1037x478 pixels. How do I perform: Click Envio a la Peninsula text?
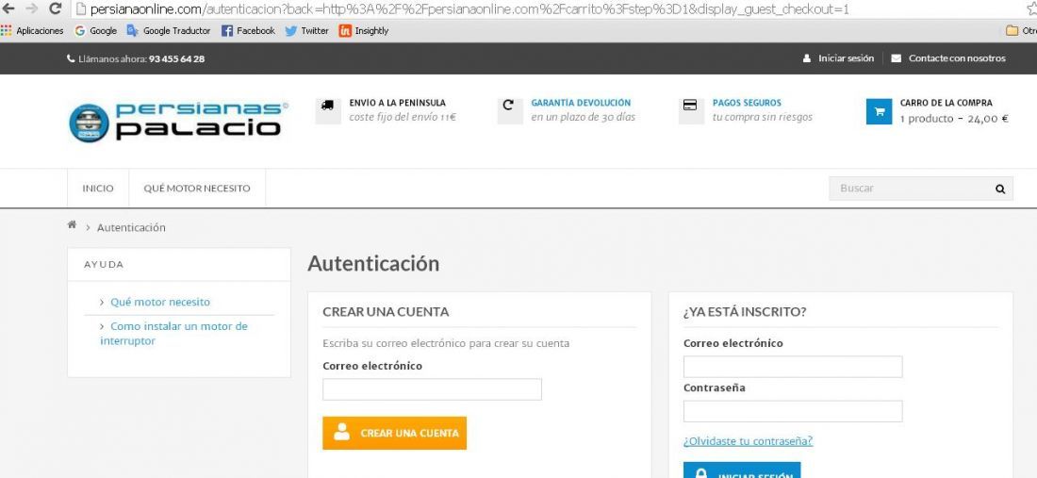pos(398,103)
